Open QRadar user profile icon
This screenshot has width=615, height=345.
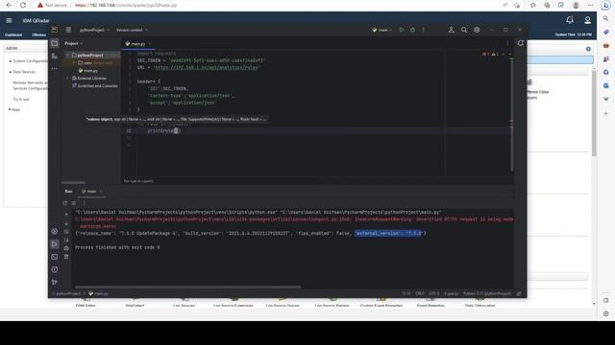click(587, 20)
